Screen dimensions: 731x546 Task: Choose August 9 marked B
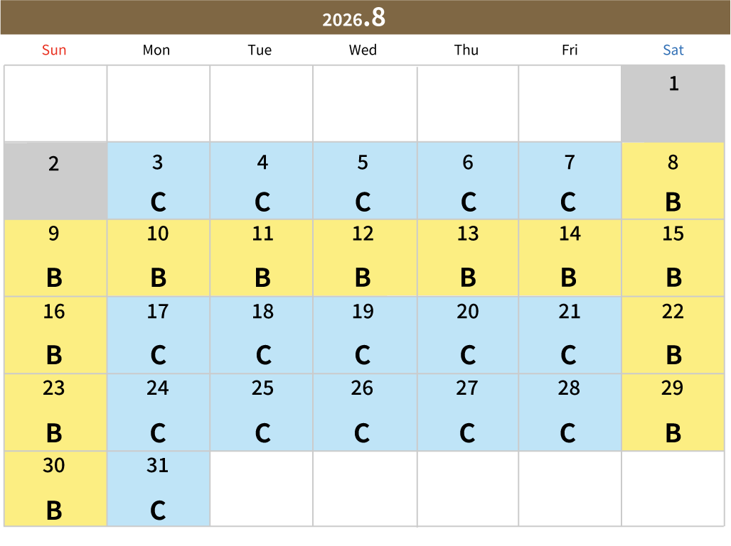coord(55,258)
